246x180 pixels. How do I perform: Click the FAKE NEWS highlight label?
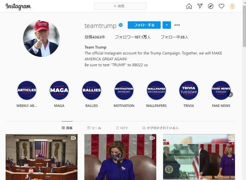coord(221,106)
